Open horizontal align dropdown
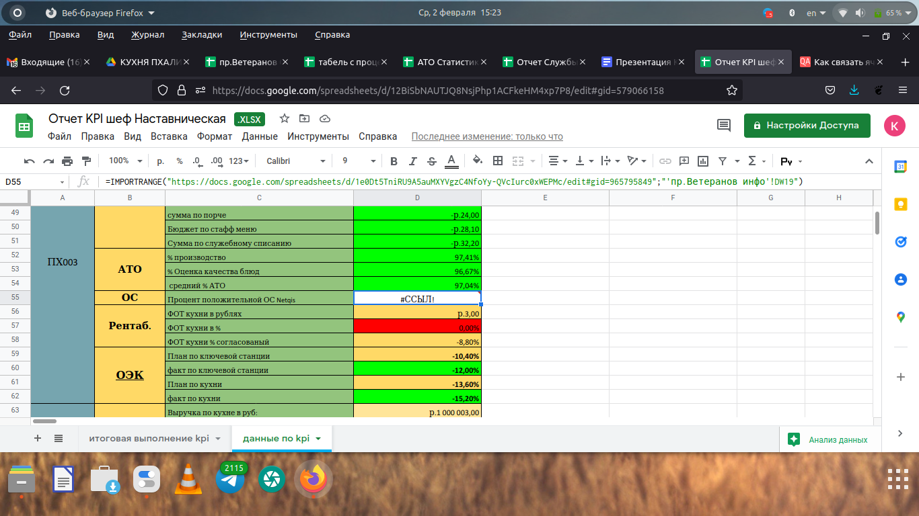This screenshot has height=516, width=919. click(x=558, y=161)
